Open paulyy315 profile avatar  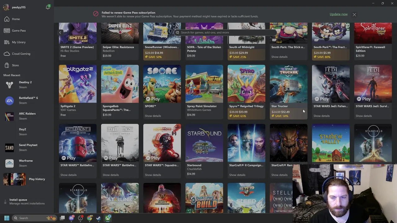click(6, 7)
